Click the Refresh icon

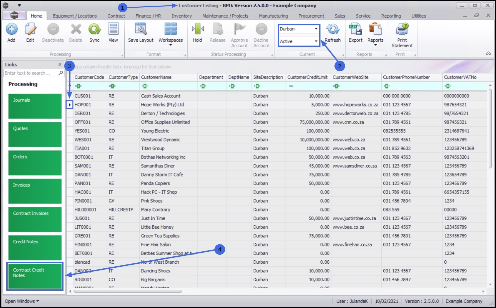tap(333, 29)
